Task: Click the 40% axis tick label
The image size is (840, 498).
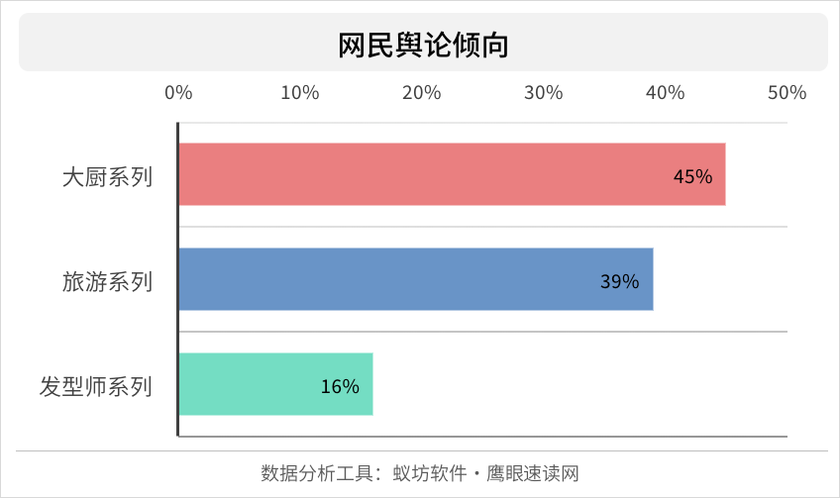Action: click(665, 93)
